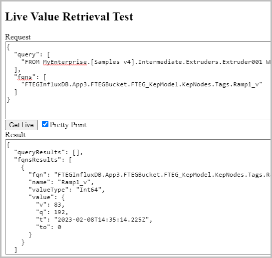272x258 pixels.
Task: Click the Live Value Retrieval Test heading
Action: 69,16
